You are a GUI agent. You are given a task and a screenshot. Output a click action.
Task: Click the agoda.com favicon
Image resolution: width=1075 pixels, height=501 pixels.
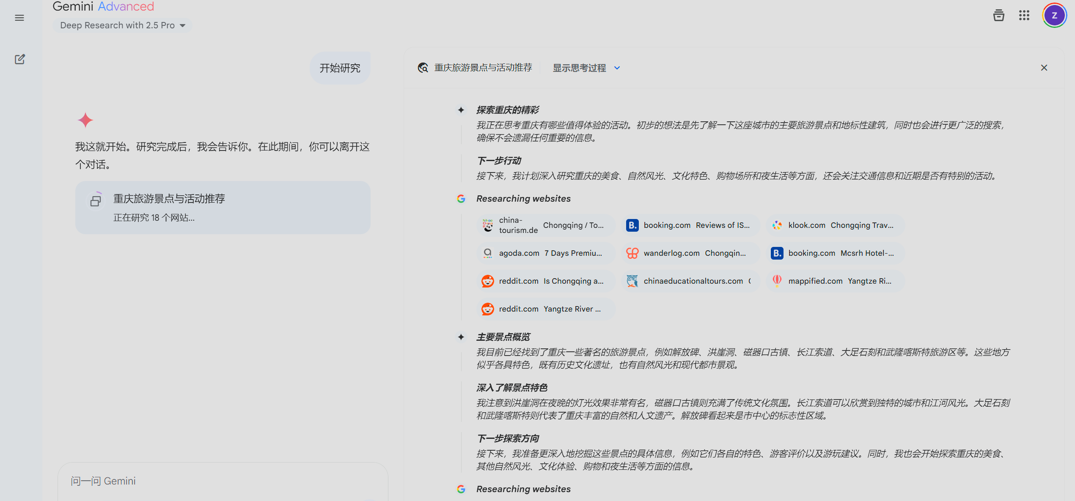[x=488, y=253]
